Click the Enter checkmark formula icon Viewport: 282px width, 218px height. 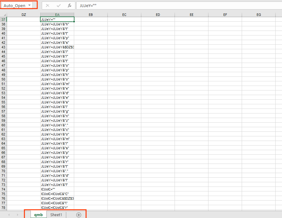(59, 6)
